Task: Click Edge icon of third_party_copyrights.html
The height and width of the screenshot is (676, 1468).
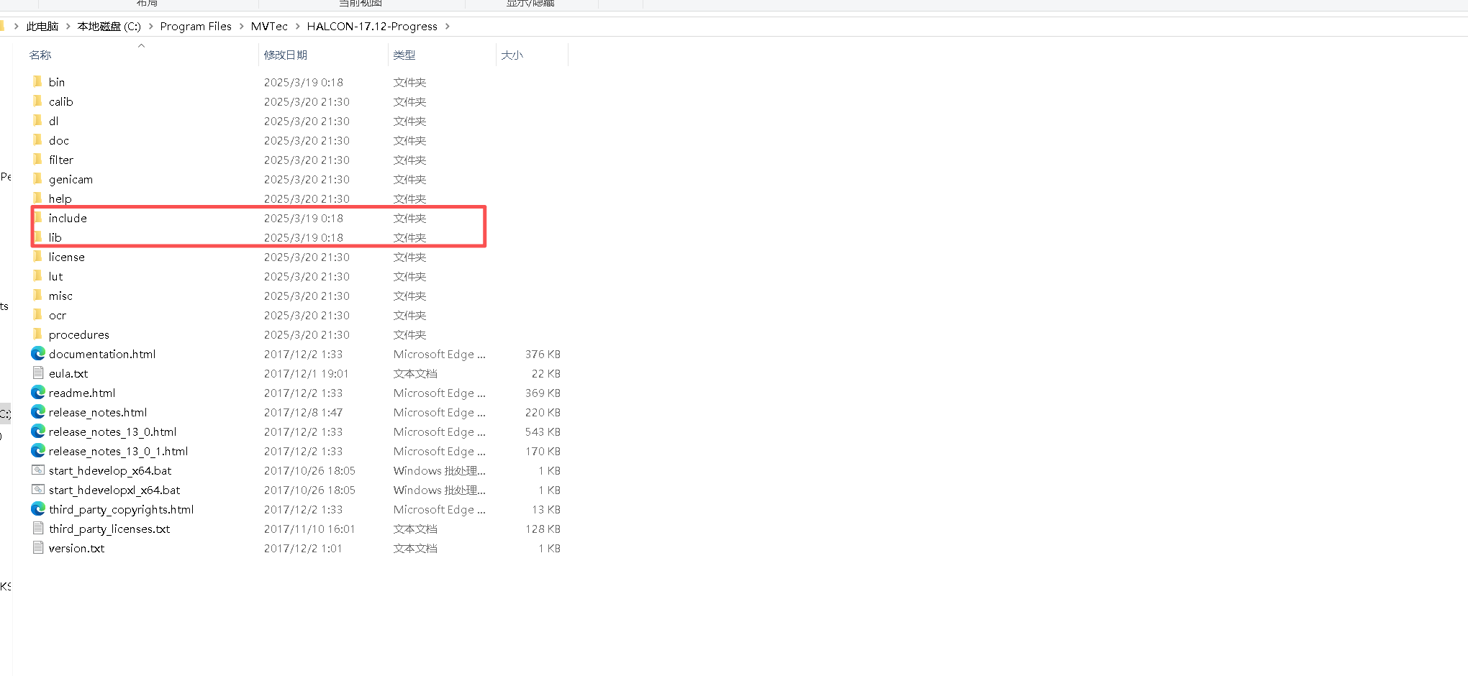Action: (38, 508)
